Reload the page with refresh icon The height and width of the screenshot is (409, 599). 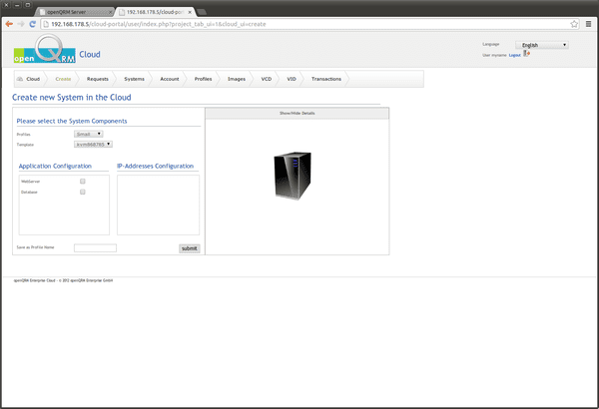[33, 24]
